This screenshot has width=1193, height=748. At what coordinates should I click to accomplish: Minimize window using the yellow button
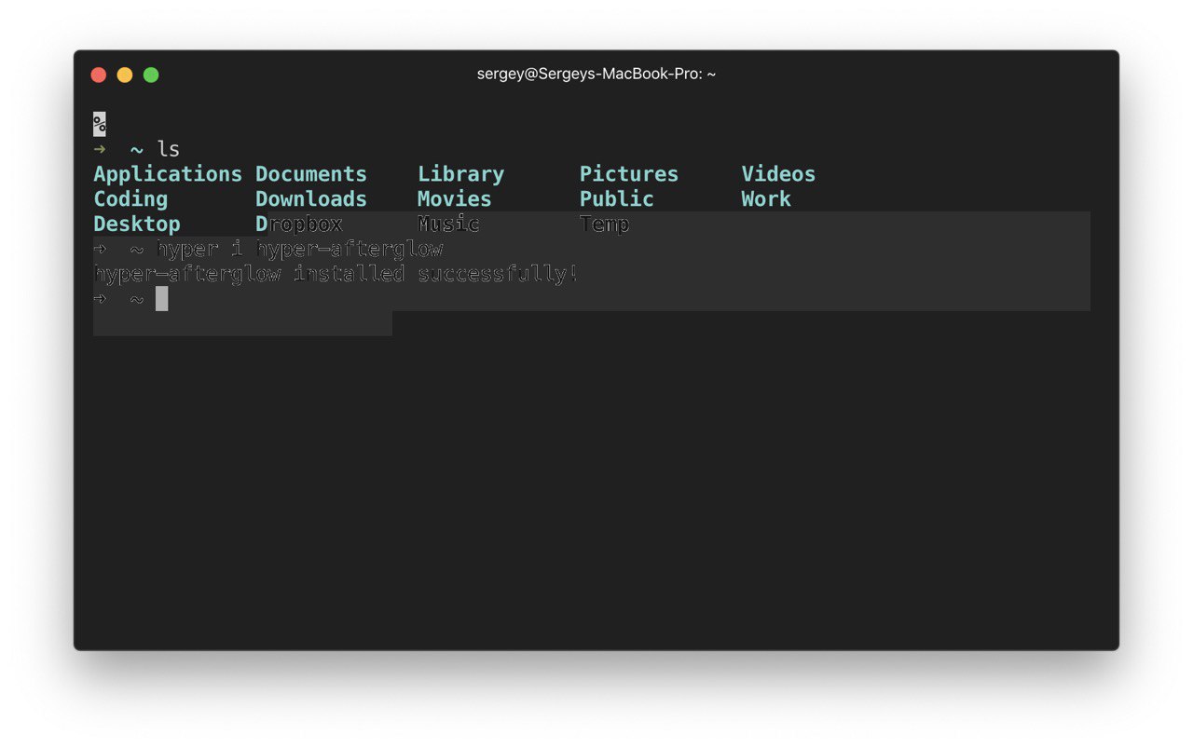tap(125, 75)
